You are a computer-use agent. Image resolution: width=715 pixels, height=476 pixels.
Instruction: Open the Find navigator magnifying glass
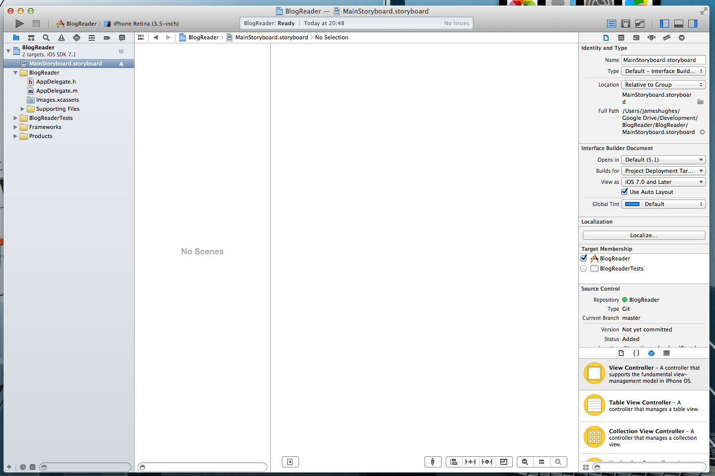tap(46, 37)
